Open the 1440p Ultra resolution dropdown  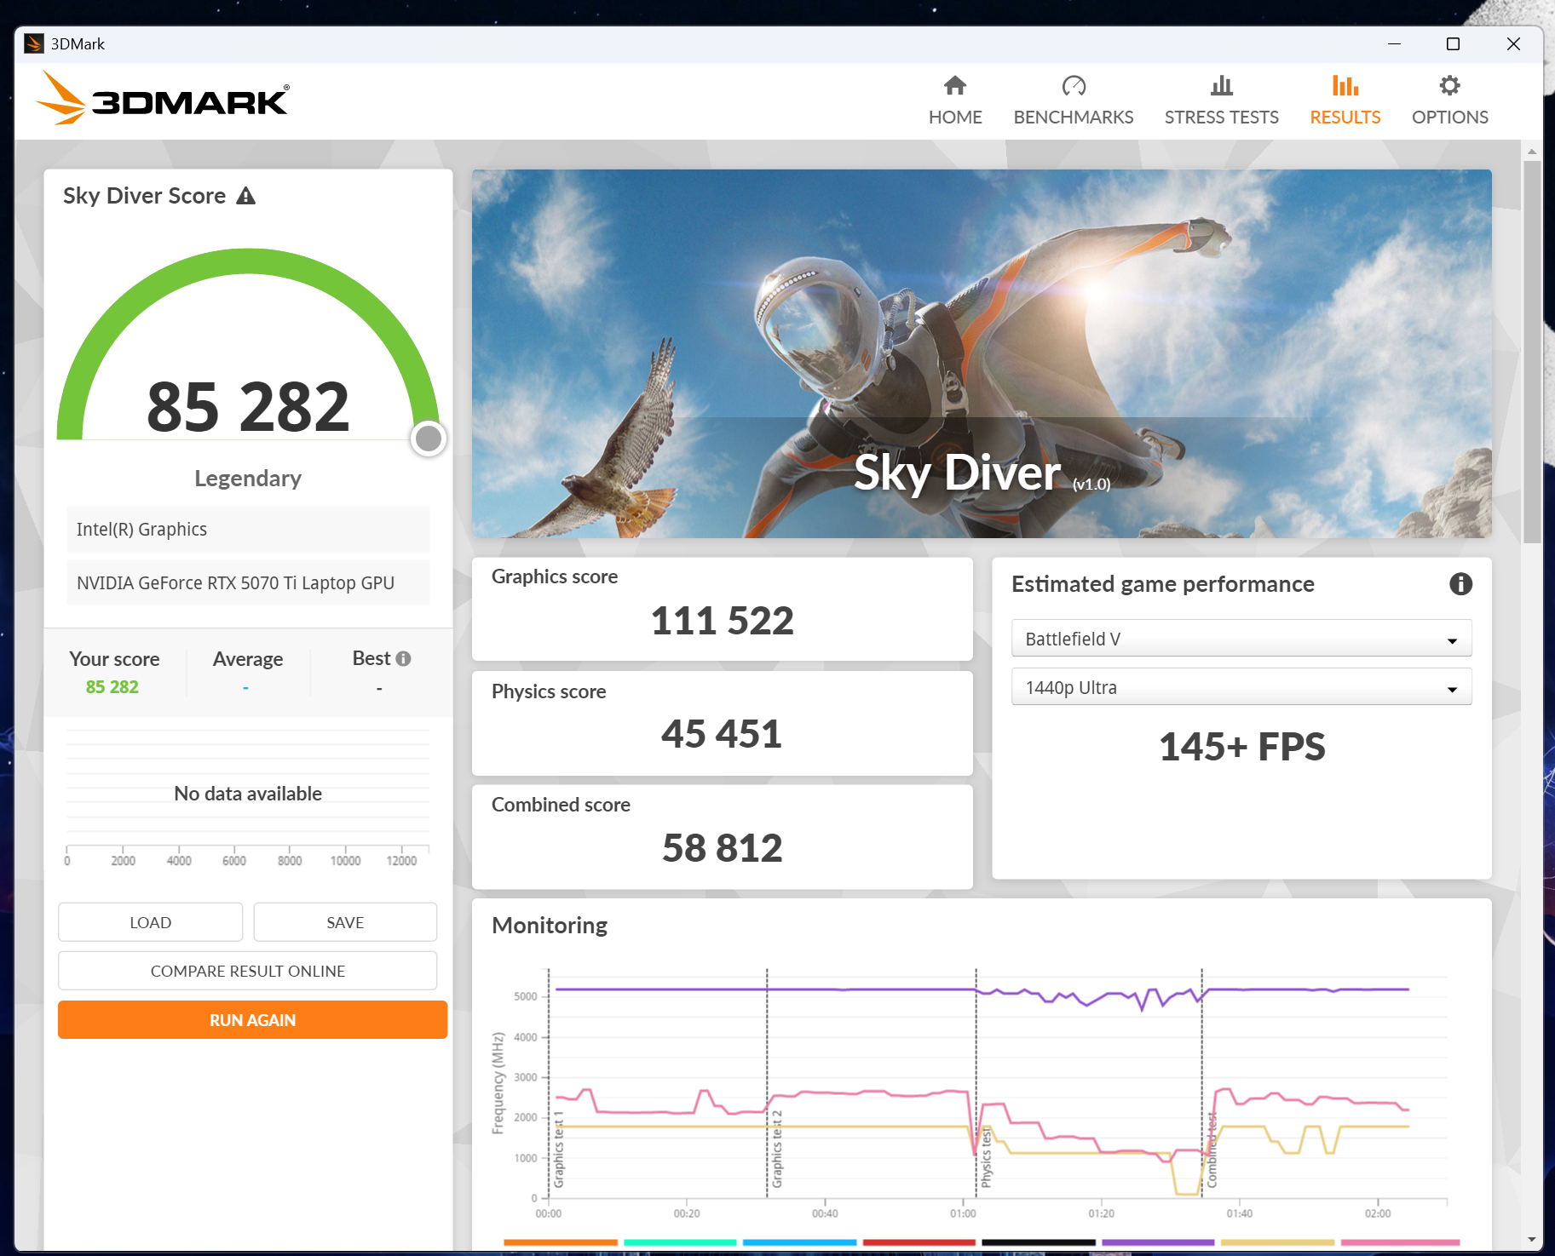[x=1241, y=687]
